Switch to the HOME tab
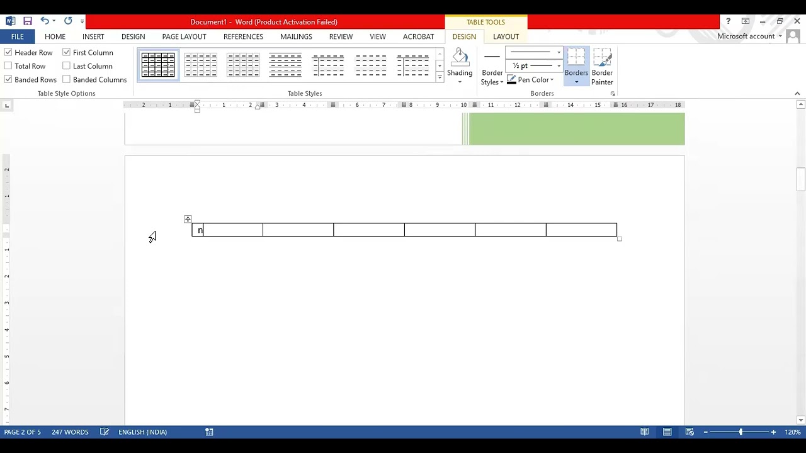Screen dimensions: 806x453 coord(55,36)
